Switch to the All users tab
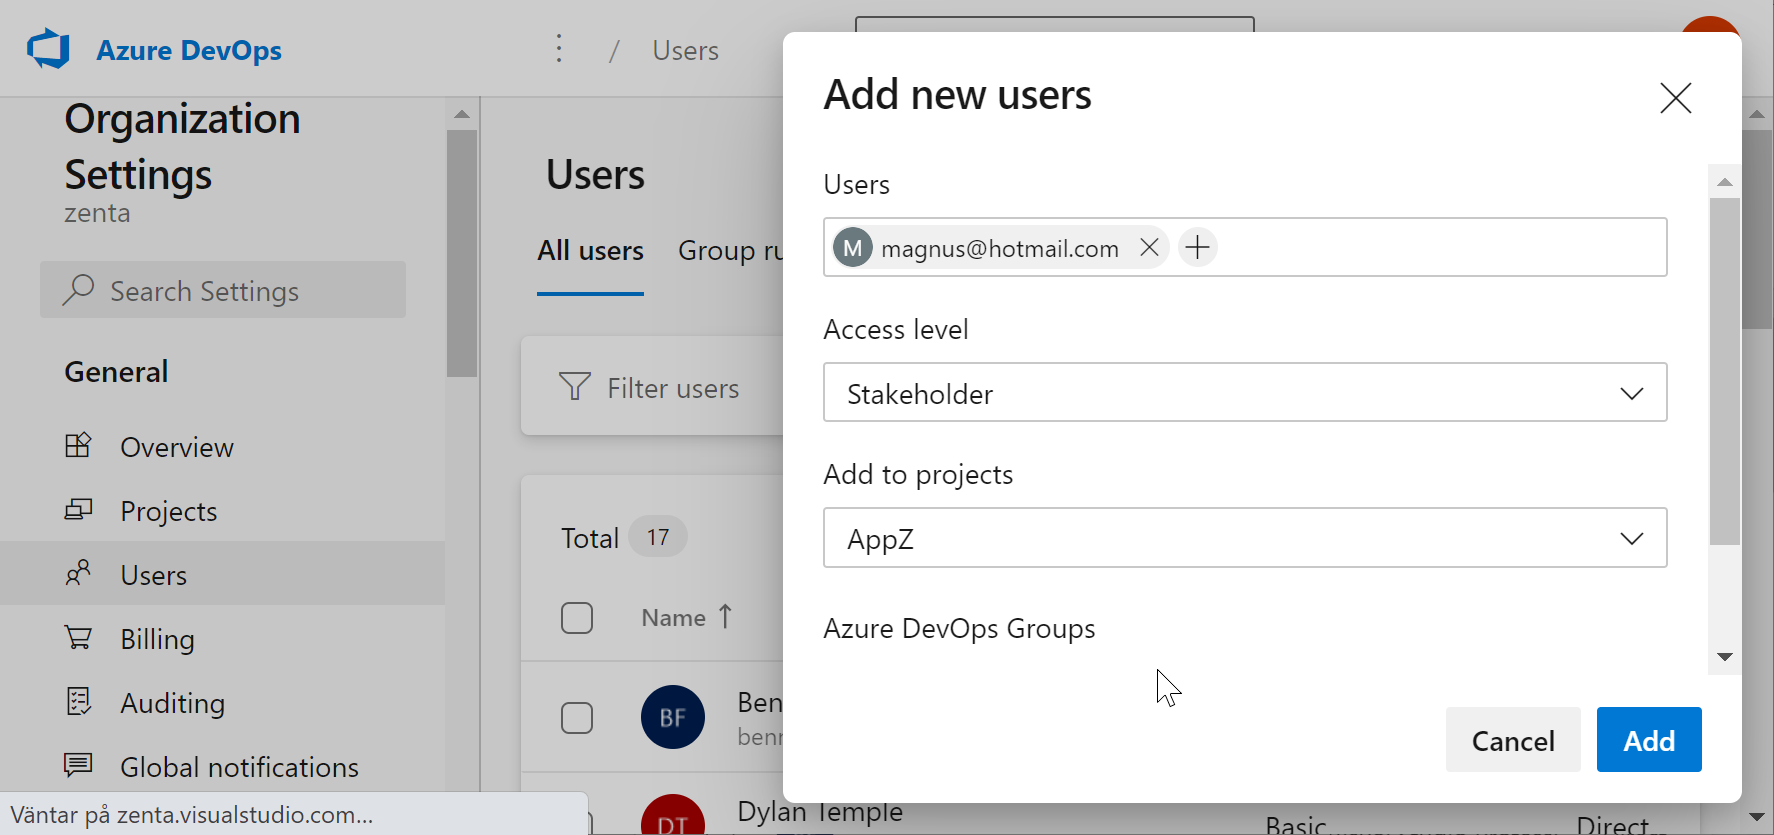The width and height of the screenshot is (1774, 835). [x=590, y=250]
